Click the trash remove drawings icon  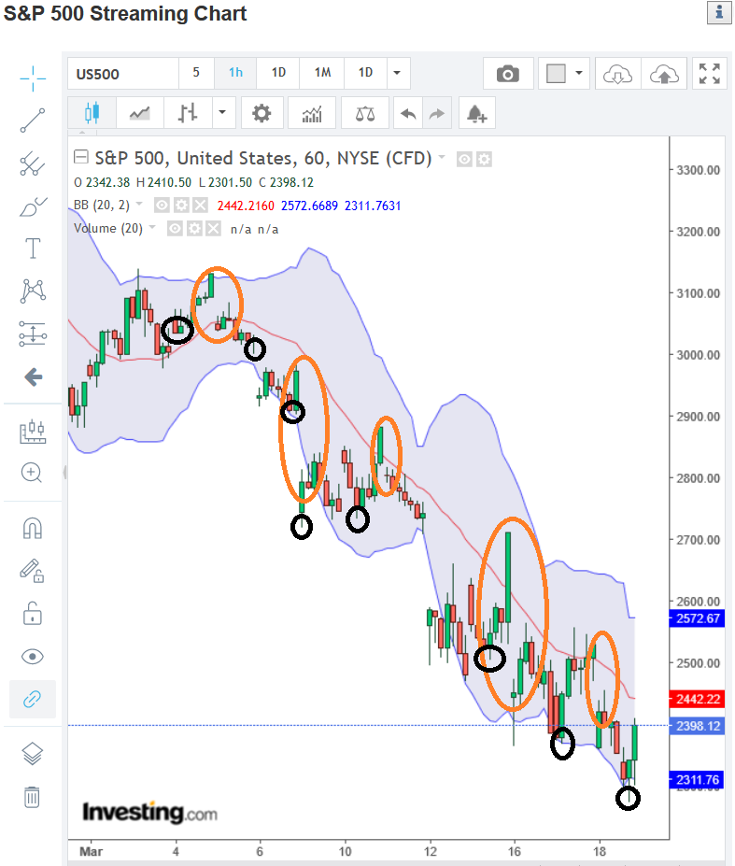[x=32, y=797]
